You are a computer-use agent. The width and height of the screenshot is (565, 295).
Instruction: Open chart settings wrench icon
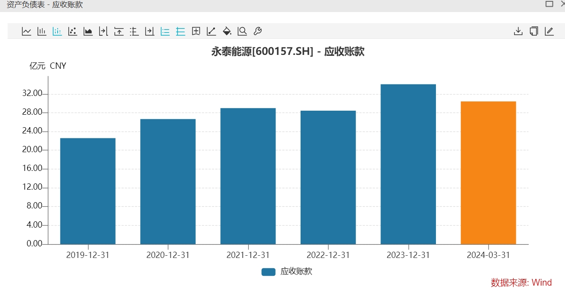257,31
